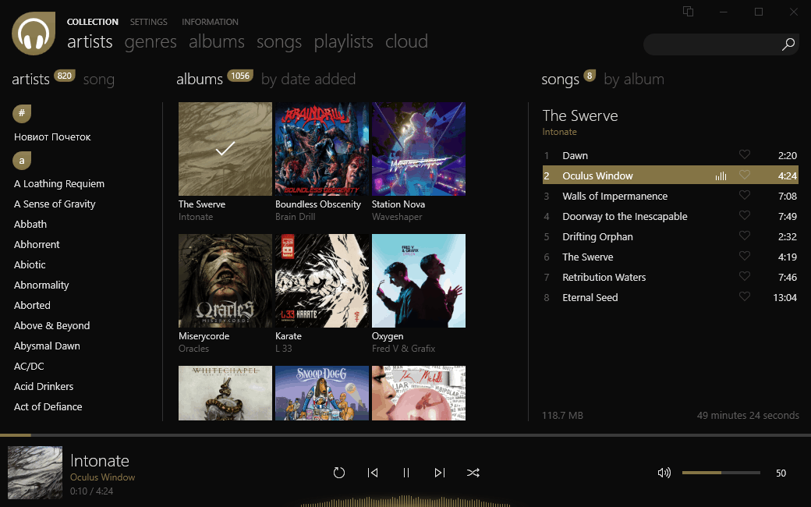Jump to the '#' letter index
This screenshot has width=811, height=507.
[22, 113]
